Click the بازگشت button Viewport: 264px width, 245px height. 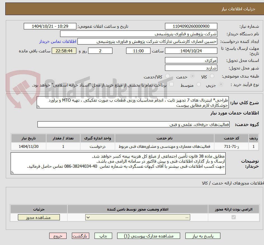80,236
